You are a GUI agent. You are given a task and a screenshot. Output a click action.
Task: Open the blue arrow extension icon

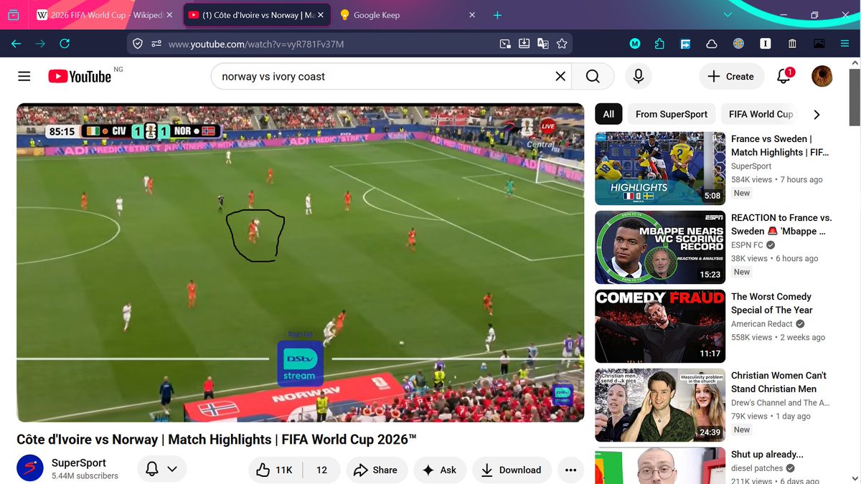point(686,44)
